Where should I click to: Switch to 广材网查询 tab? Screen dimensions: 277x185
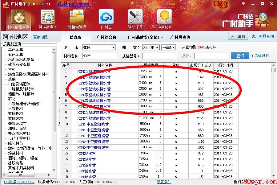(x=180, y=37)
